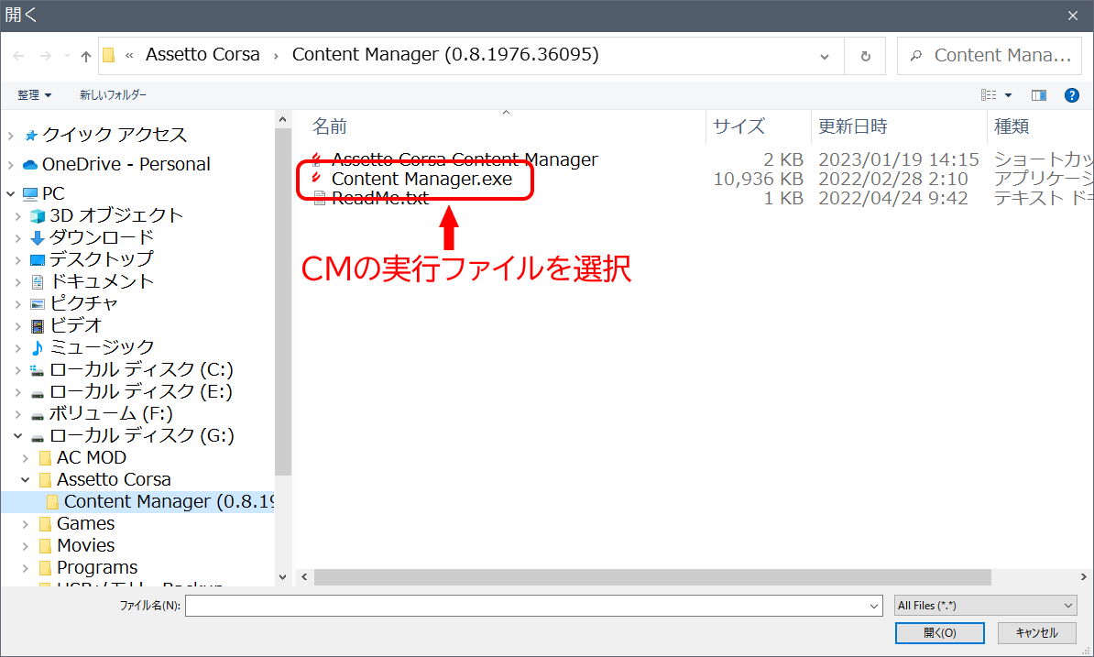Open the 整理 menu
This screenshot has height=657, width=1094.
pos(34,95)
